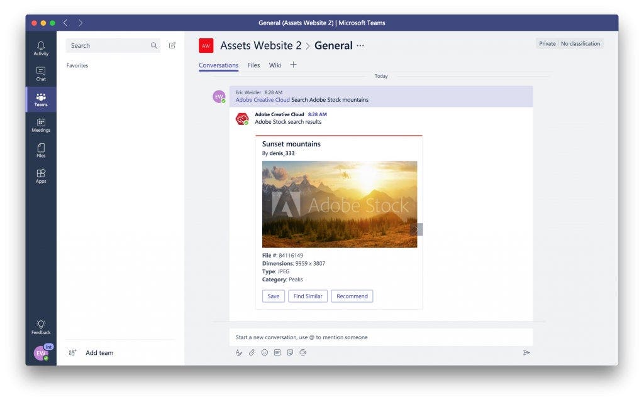Open the GIF picker
644x402 pixels.
click(x=277, y=352)
